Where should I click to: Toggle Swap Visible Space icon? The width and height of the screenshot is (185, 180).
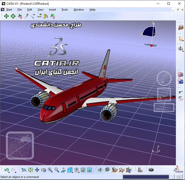(89, 170)
